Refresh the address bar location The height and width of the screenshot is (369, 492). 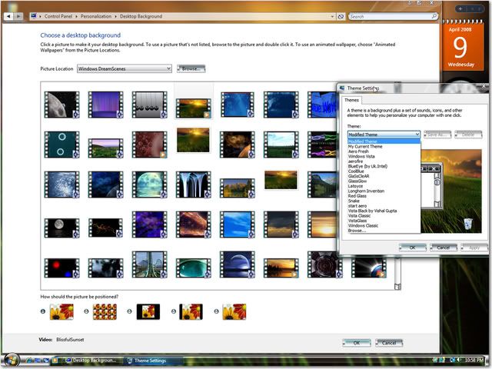pyautogui.click(x=341, y=16)
